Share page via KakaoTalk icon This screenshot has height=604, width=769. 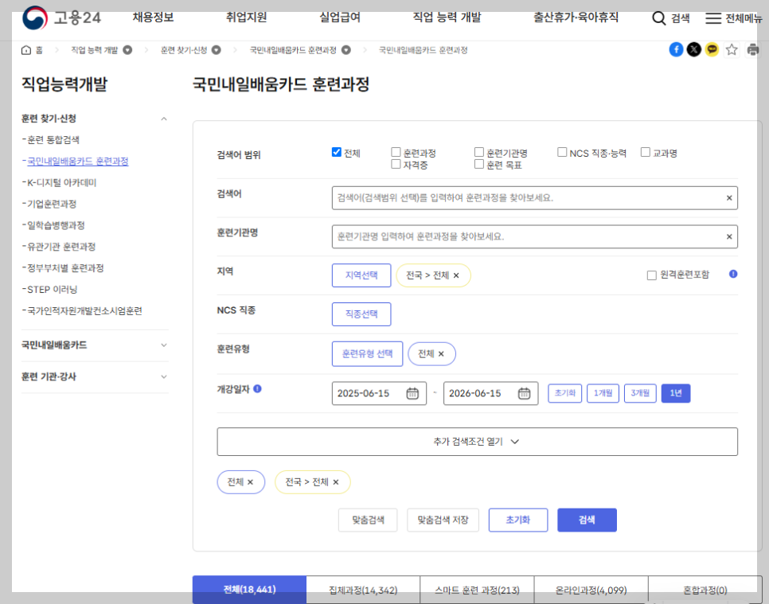(x=712, y=49)
